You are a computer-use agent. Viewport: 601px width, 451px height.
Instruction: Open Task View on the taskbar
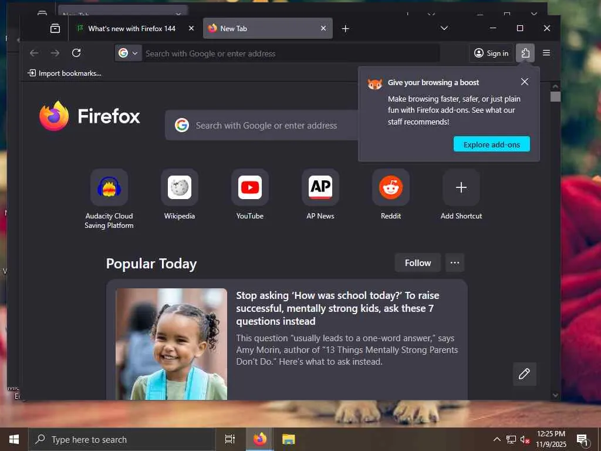click(x=230, y=439)
